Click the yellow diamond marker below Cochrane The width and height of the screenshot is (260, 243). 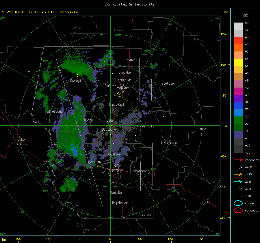tap(99, 167)
